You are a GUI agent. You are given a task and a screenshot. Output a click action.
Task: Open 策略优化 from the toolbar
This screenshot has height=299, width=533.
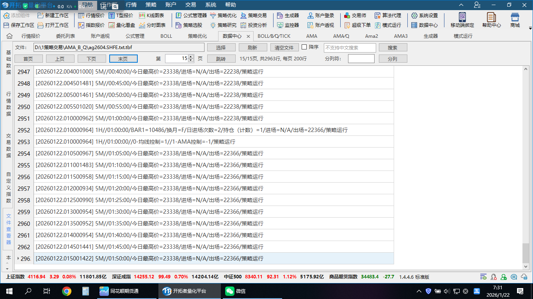(x=223, y=16)
